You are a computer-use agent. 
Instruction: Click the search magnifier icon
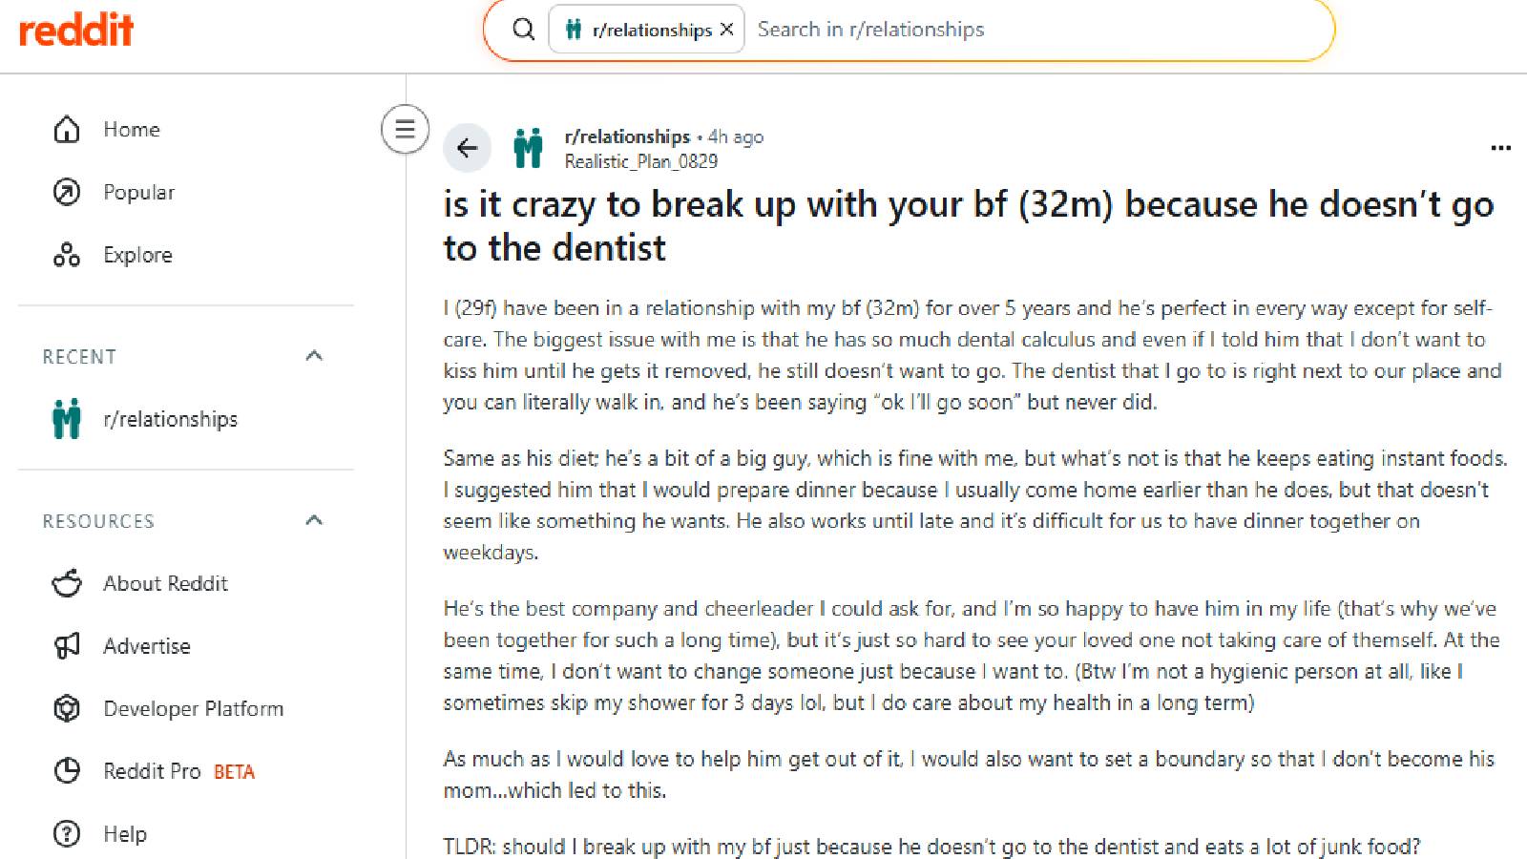(x=523, y=30)
